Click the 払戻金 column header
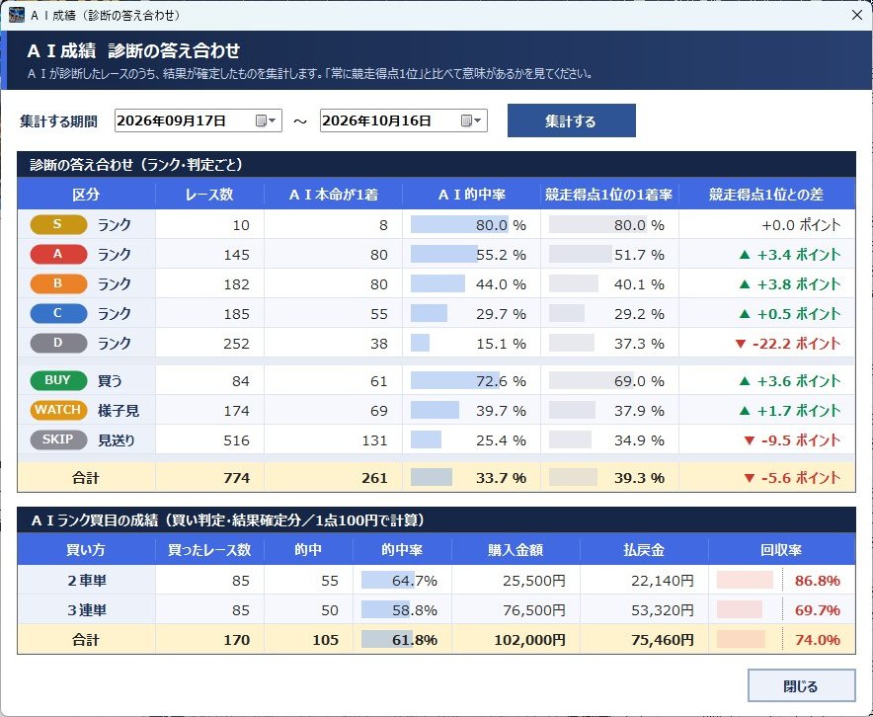873x717 pixels. click(644, 550)
